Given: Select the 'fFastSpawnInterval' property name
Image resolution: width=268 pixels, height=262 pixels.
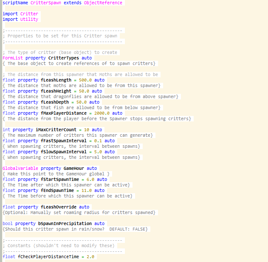Looking at the screenshot, I should pyautogui.click(x=64, y=141).
